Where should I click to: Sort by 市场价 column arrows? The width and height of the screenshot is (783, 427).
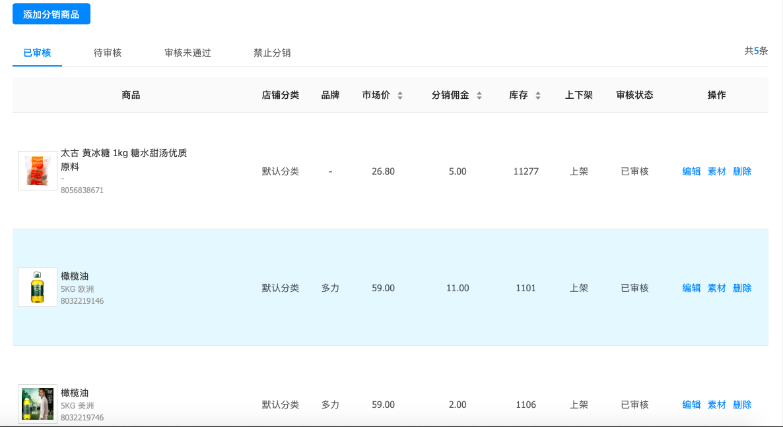(400, 96)
